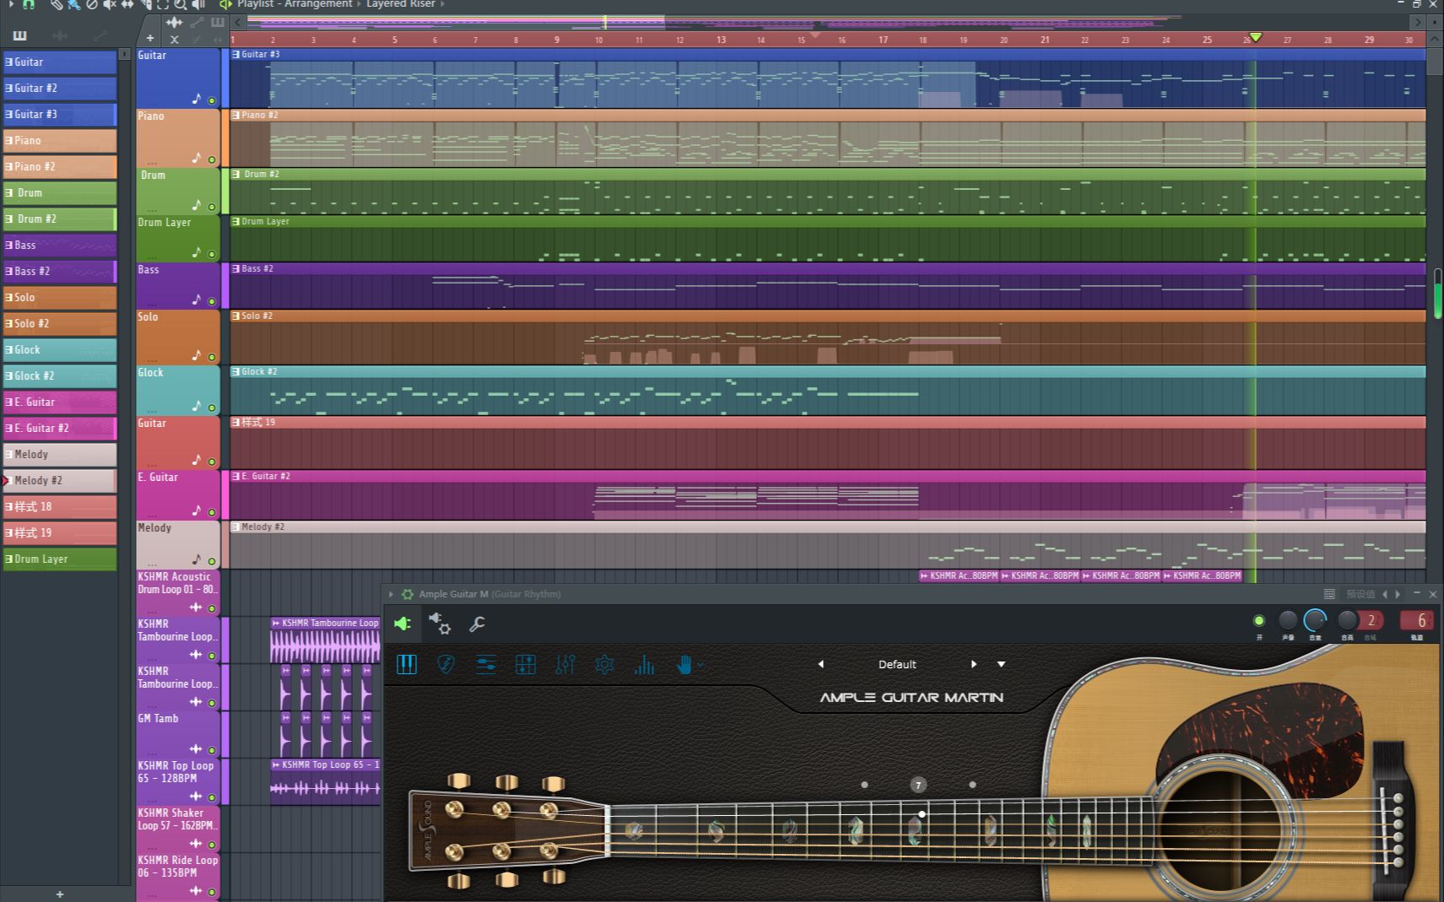The width and height of the screenshot is (1444, 902).
Task: Open the Ample Guitar preset dropdown arrow
Action: click(x=1001, y=664)
